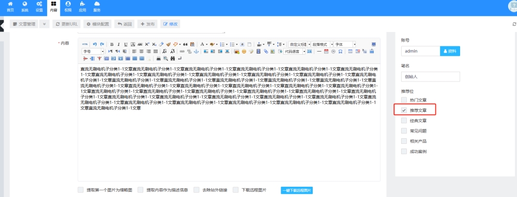Open preview with magnifier icon
The width and height of the screenshot is (517, 197).
coord(165,59)
